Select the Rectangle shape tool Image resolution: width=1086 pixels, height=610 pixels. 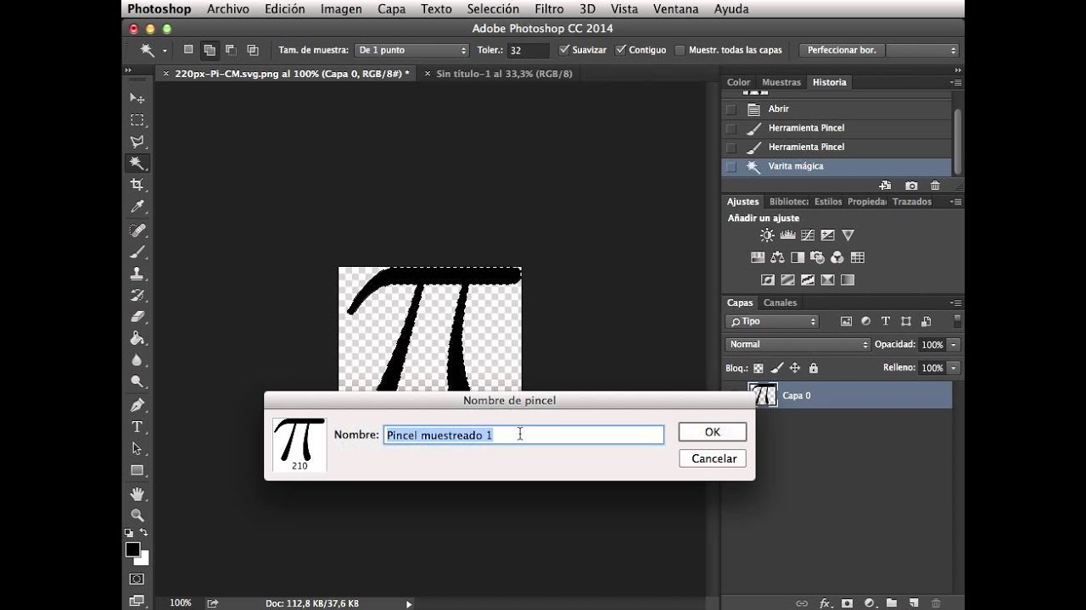(137, 470)
